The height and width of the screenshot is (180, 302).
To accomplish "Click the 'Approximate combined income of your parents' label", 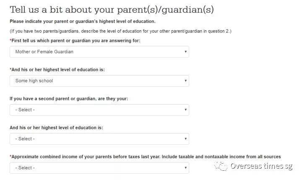I will tap(145, 157).
